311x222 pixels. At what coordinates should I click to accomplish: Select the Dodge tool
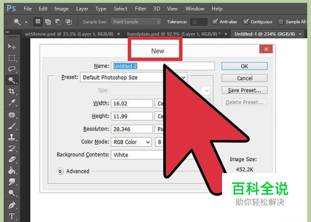(12, 192)
